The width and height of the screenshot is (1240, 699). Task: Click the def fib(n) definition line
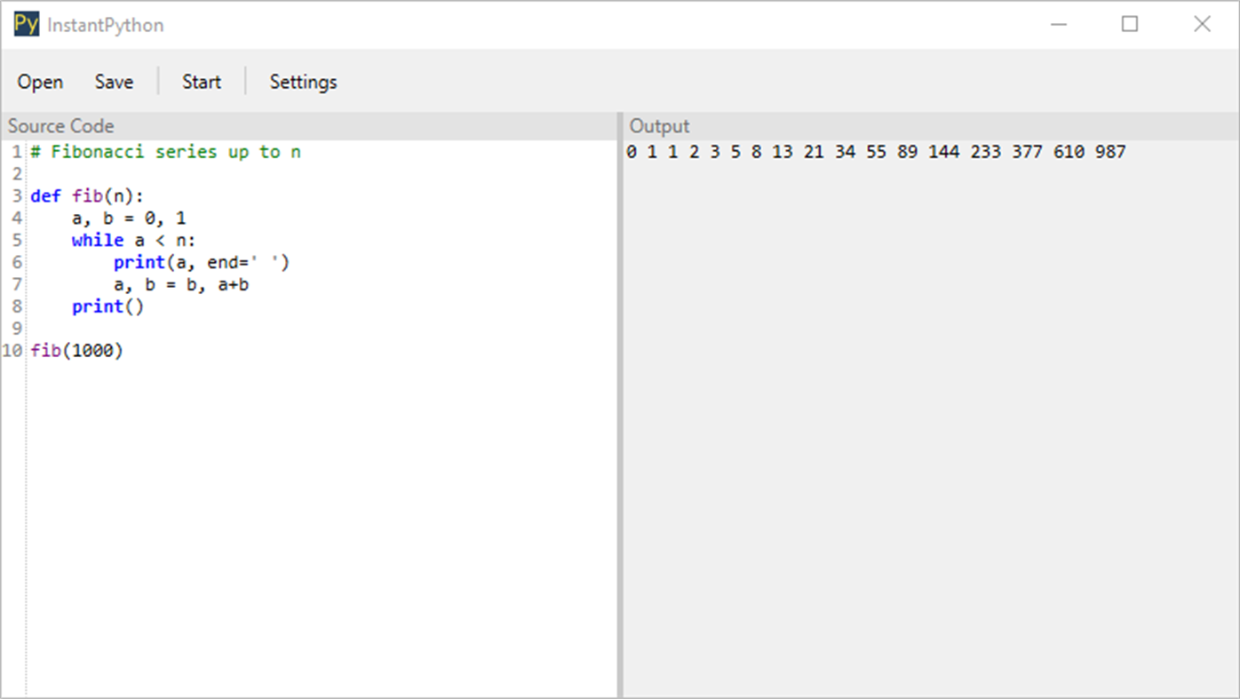(x=85, y=195)
